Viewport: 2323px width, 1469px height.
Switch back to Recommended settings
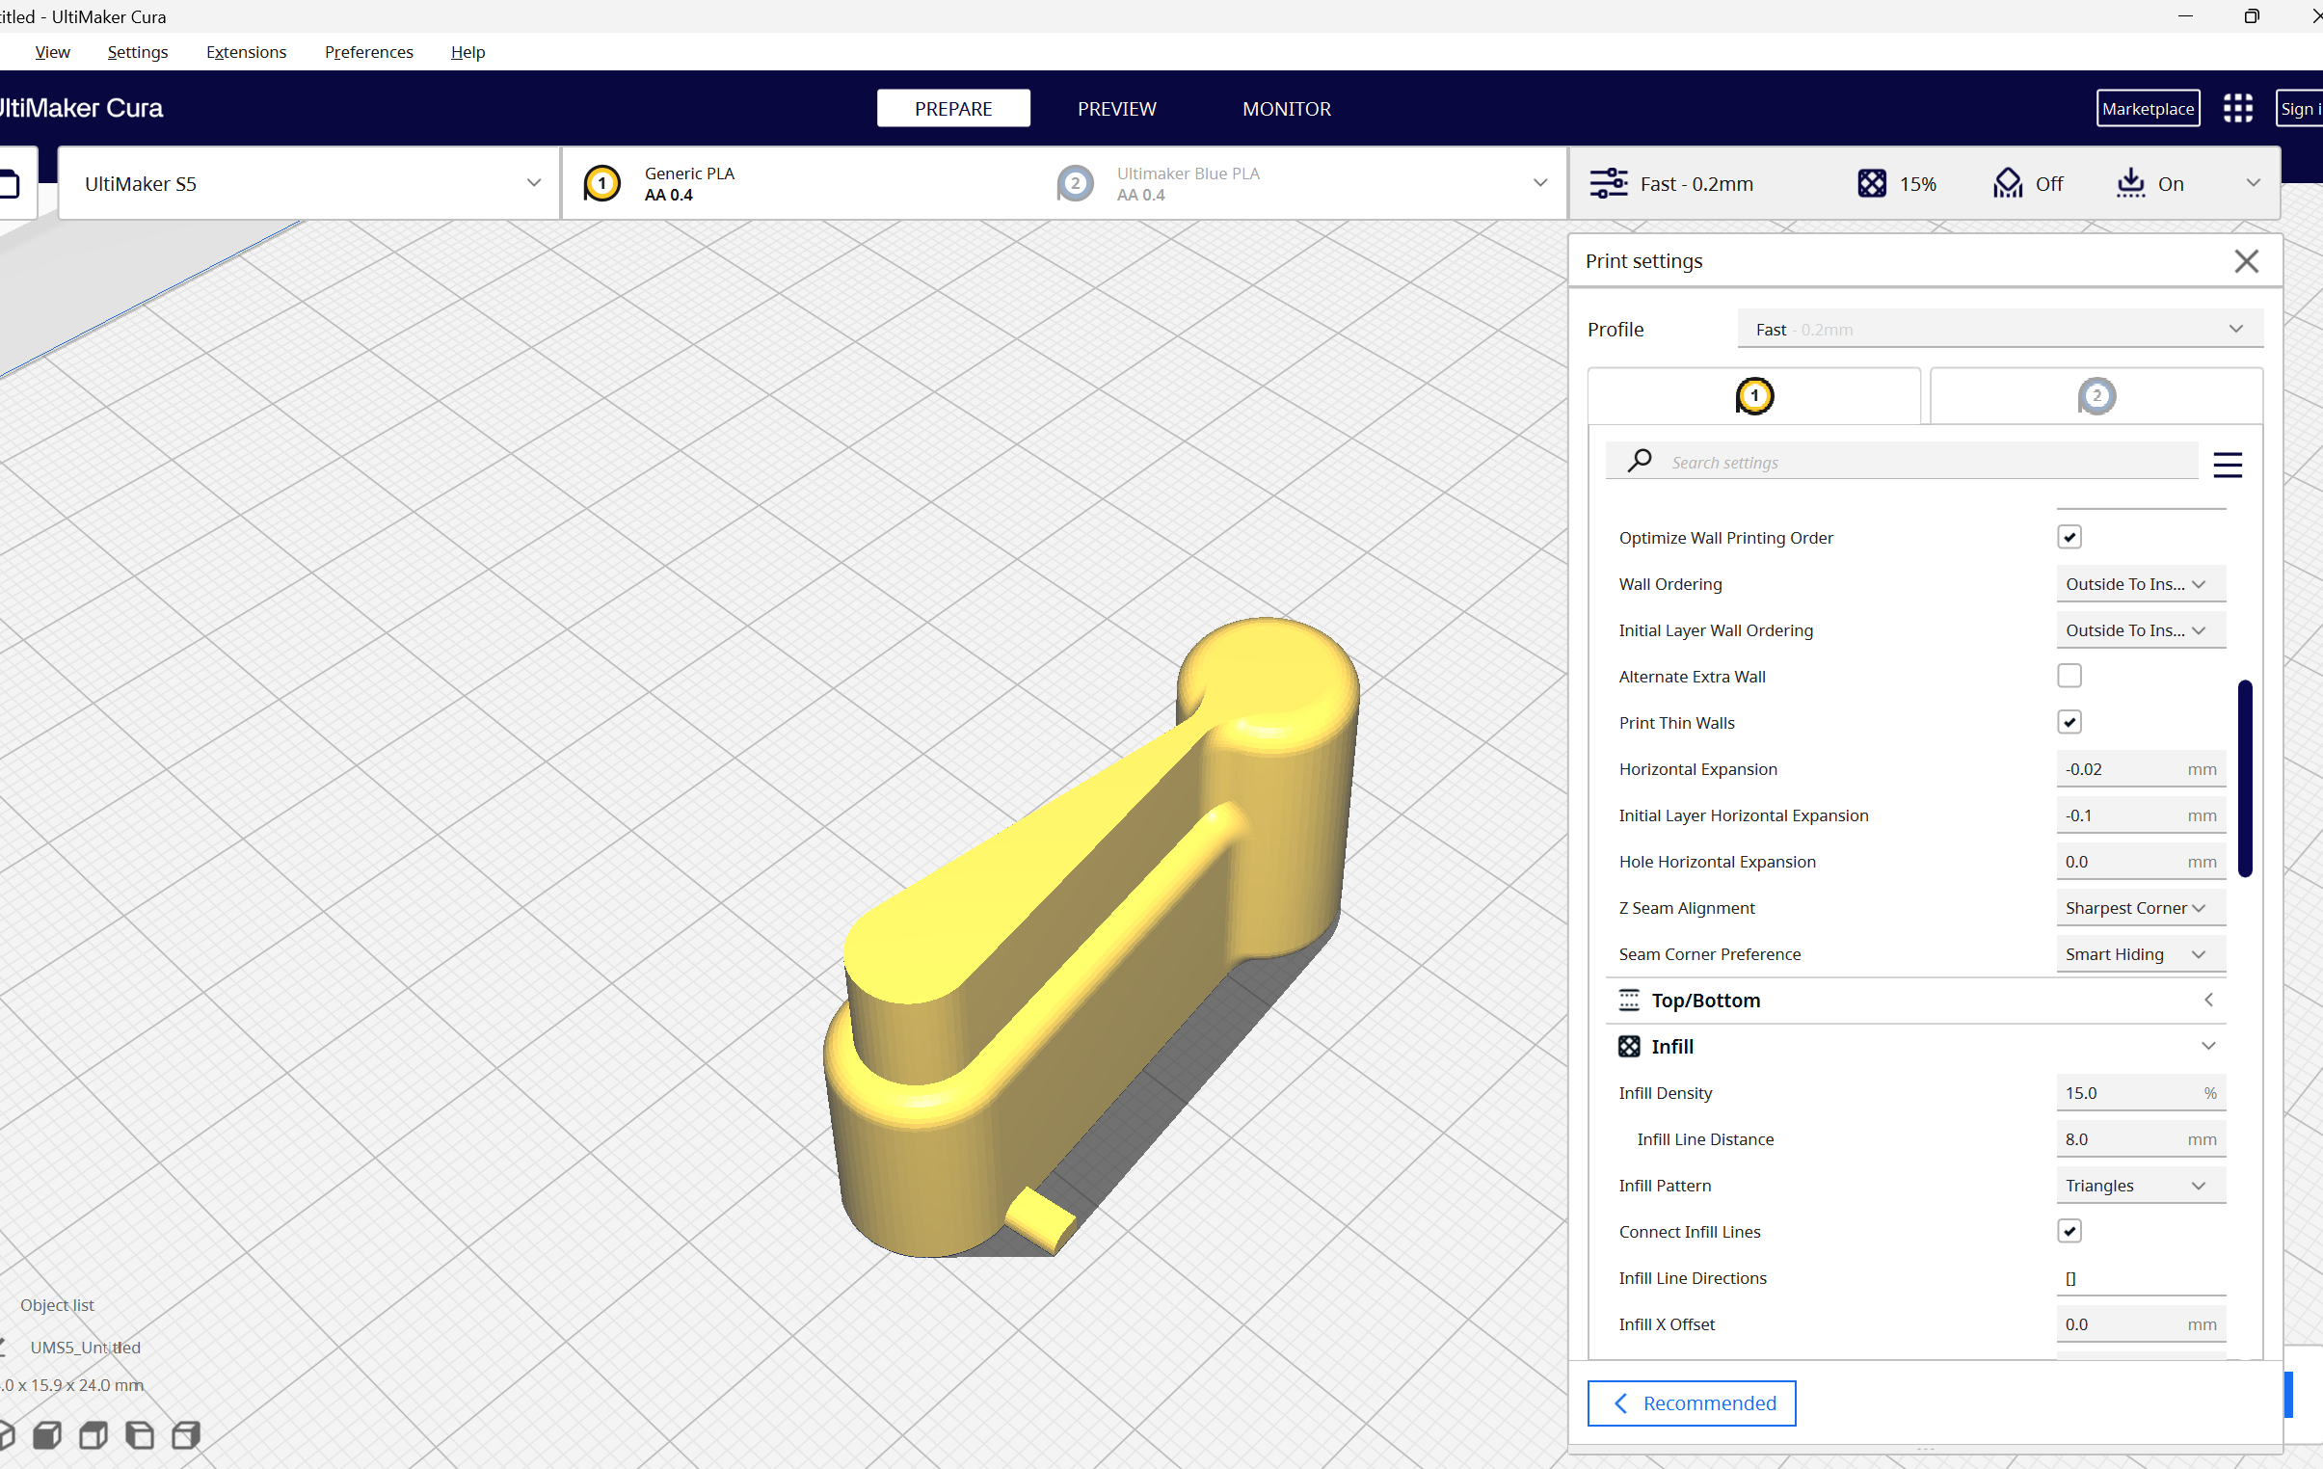(1691, 1403)
